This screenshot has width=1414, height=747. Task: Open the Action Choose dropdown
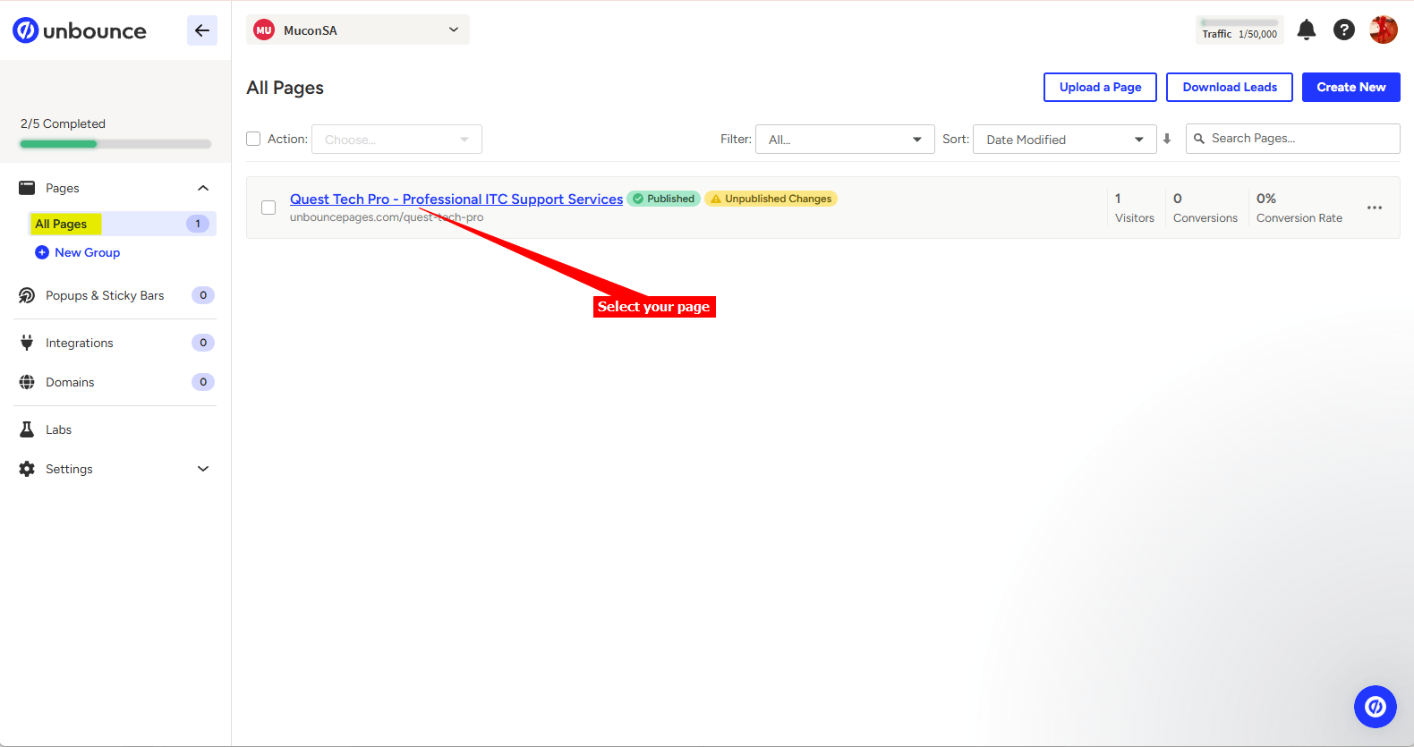point(396,139)
